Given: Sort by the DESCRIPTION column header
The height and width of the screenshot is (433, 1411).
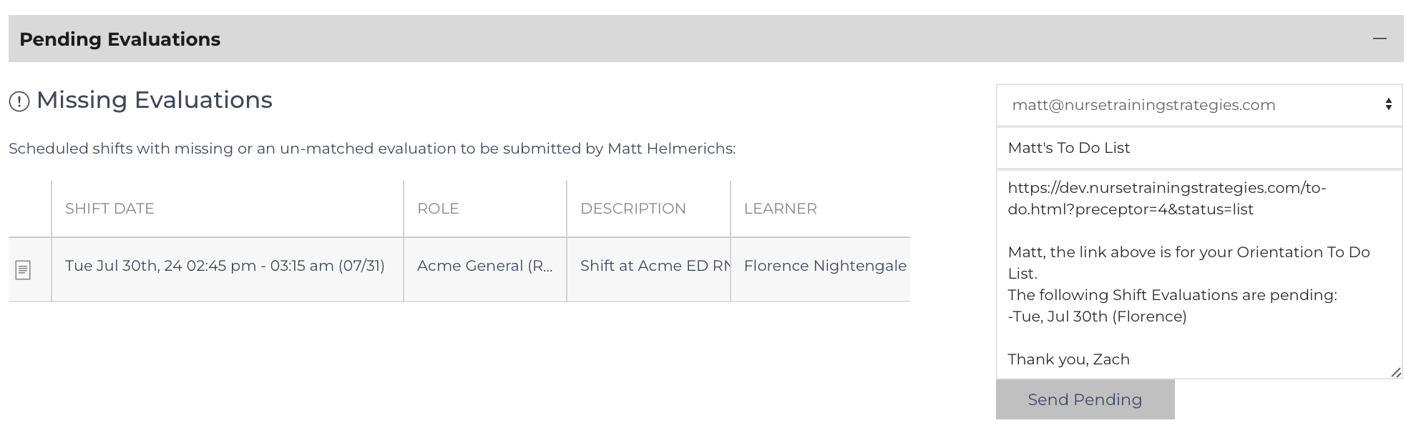Looking at the screenshot, I should tap(633, 209).
